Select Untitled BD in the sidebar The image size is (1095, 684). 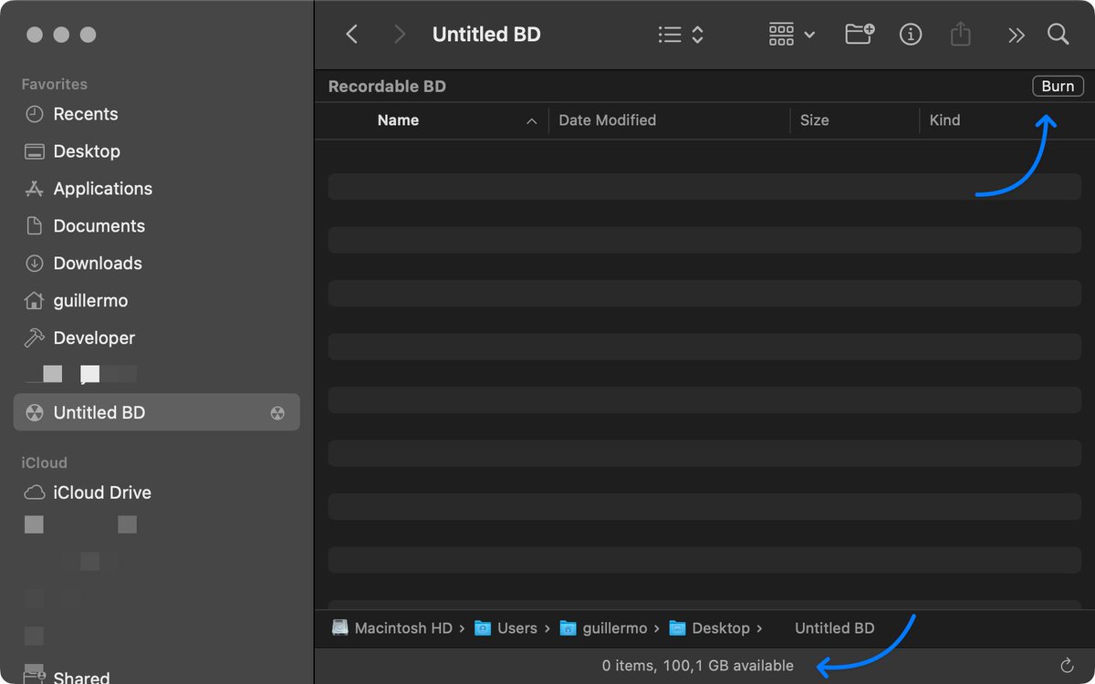(x=157, y=412)
